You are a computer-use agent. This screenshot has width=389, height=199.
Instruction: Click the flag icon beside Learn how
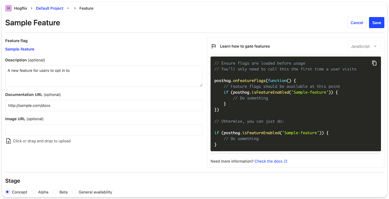(x=213, y=46)
